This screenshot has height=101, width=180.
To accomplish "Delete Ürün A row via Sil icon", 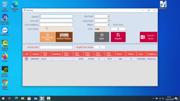I will coord(26,59).
